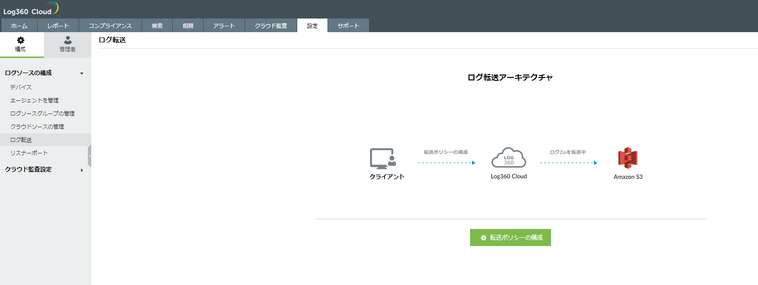Image resolution: width=758 pixels, height=285 pixels.
Task: Click the Log360 Cloud cloud icon in diagram
Action: coord(509,158)
